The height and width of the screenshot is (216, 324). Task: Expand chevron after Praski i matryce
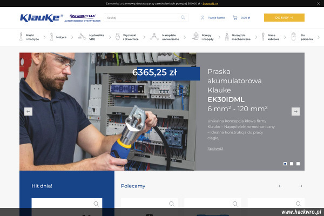click(44, 37)
